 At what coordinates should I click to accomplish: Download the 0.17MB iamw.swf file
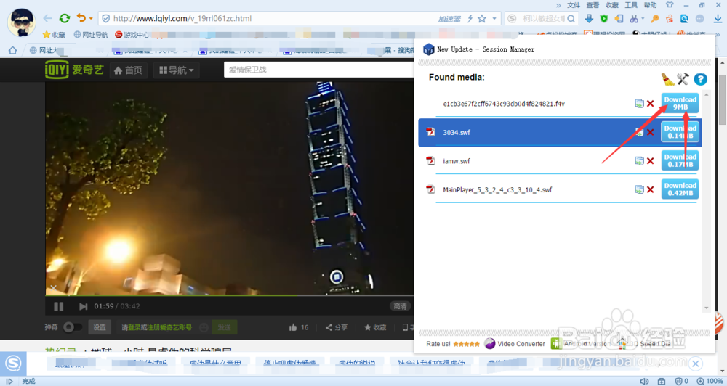click(680, 160)
